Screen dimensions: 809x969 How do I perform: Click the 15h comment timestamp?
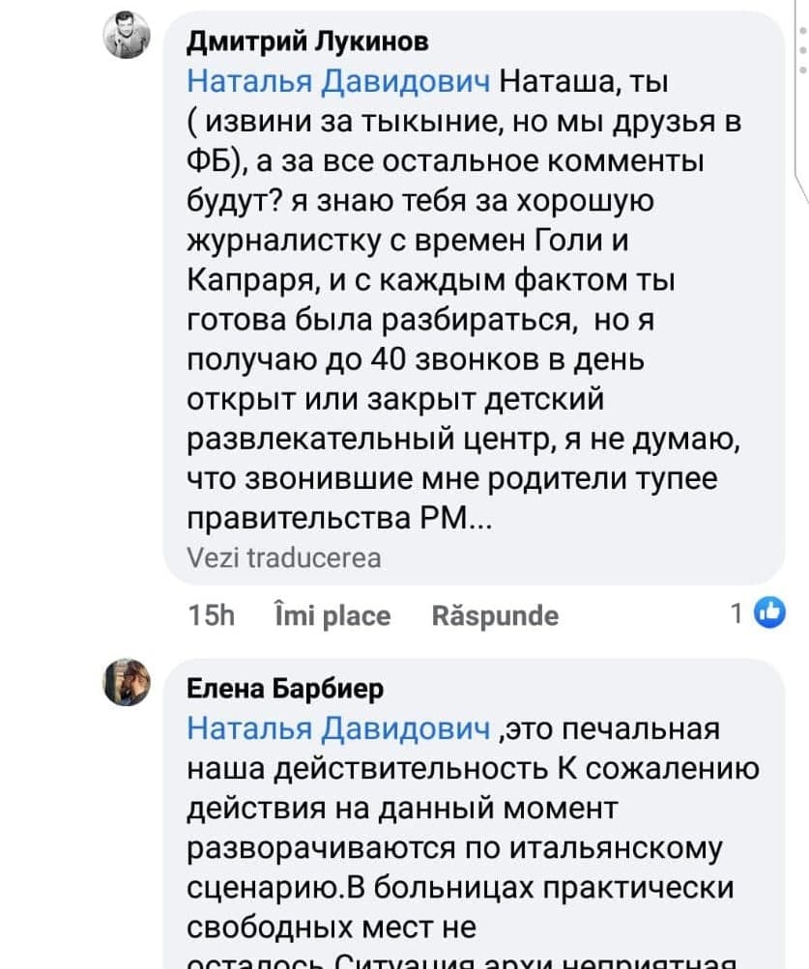pos(207,615)
